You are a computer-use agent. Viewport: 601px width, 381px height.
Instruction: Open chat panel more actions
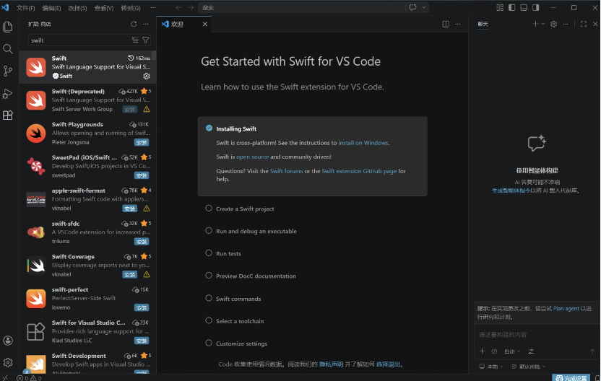(566, 24)
